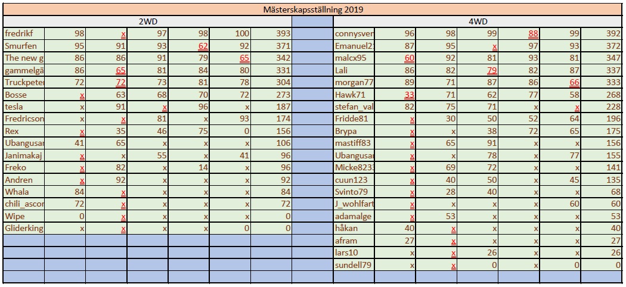Click the fredrikf name cell
Viewport: 626px width, 287px height.
click(24, 34)
